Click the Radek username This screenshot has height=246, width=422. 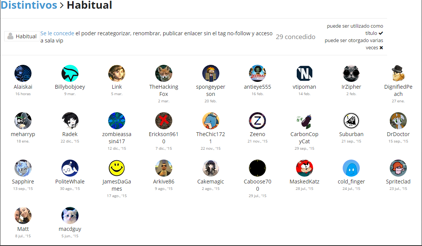click(x=70, y=134)
